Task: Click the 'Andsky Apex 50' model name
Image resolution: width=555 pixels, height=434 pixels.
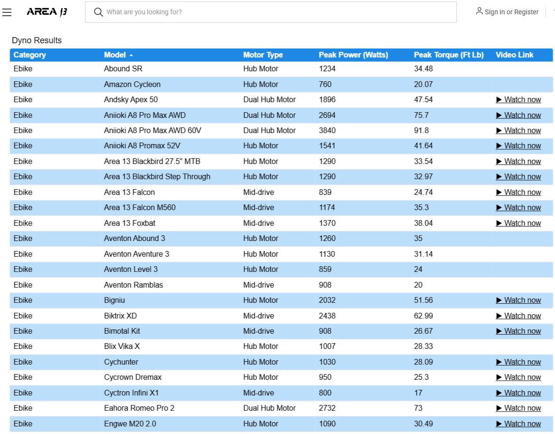Action: 131,100
